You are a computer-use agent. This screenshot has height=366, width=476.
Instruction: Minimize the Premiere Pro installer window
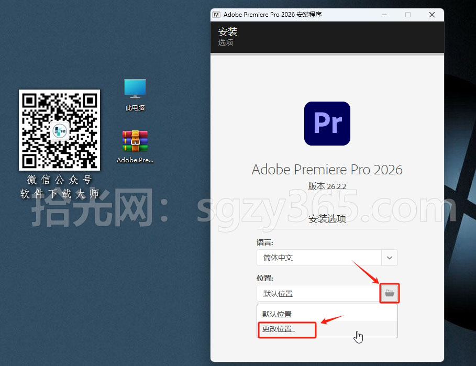coord(384,15)
